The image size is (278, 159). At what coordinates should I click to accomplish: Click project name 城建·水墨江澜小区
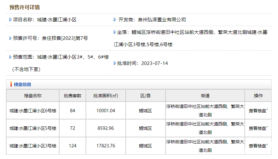(57, 20)
